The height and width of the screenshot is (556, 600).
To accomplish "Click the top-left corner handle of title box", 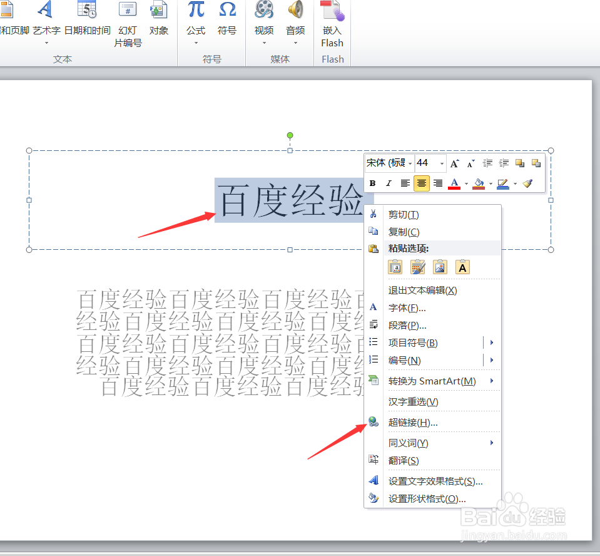I will [x=29, y=150].
